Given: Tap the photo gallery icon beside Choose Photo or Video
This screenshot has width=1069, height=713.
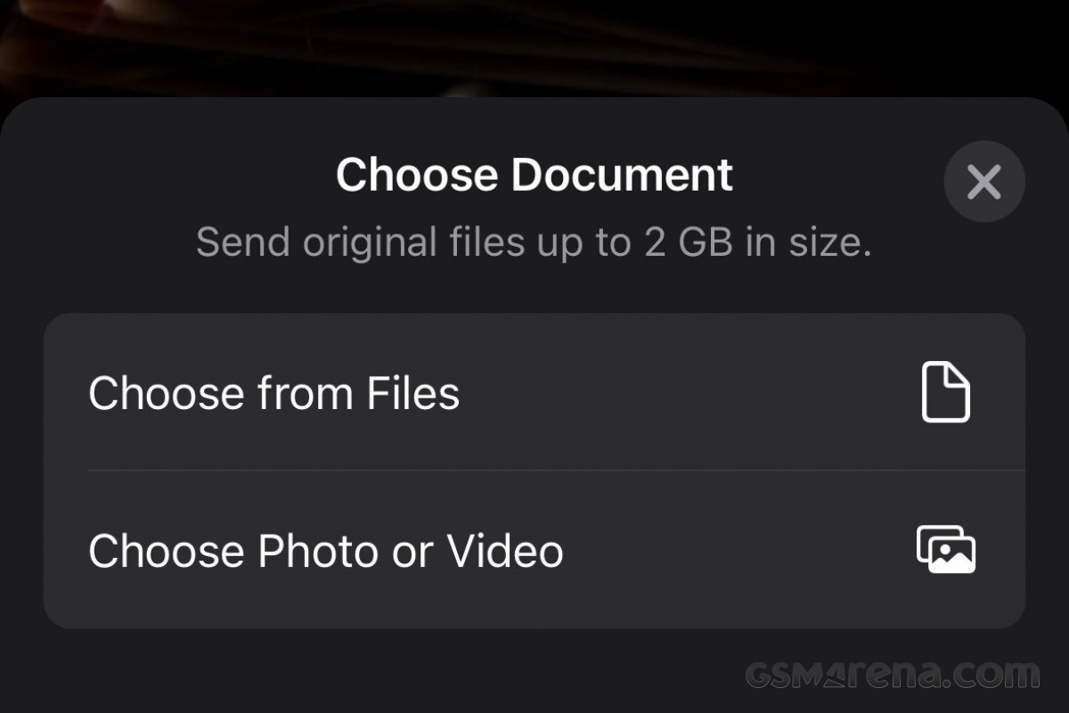Looking at the screenshot, I should [x=946, y=550].
